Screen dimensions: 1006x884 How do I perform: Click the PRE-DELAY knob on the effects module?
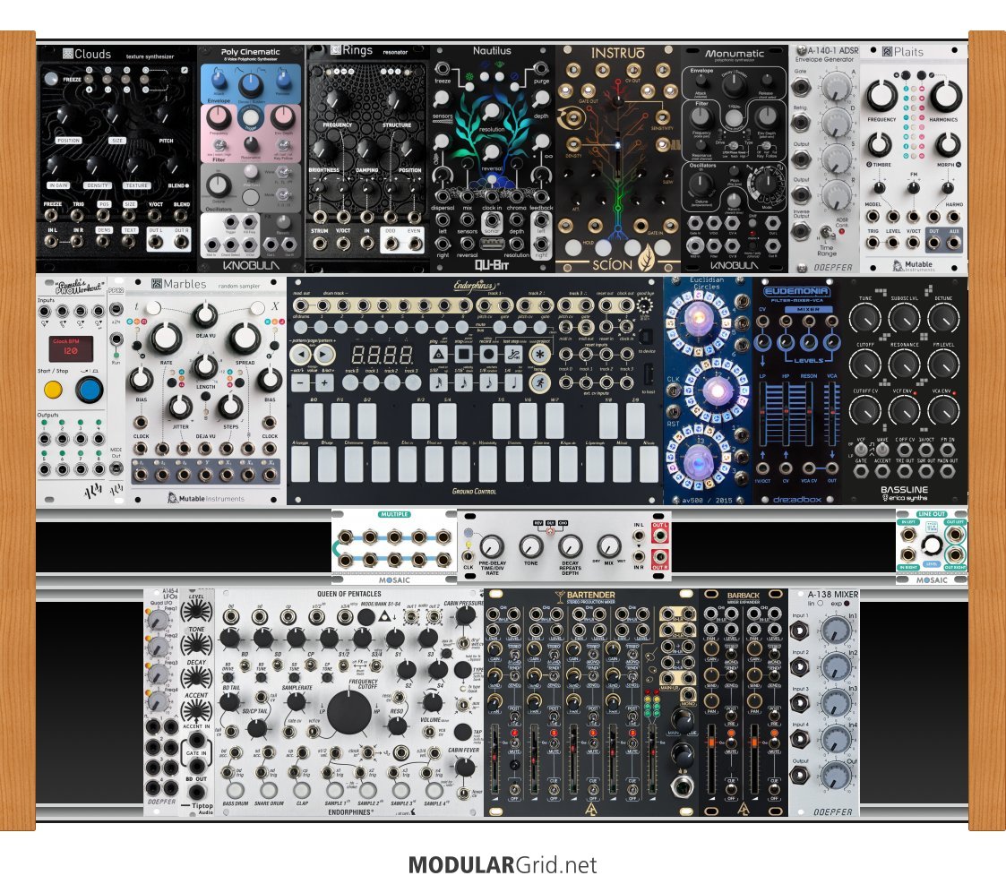point(492,546)
